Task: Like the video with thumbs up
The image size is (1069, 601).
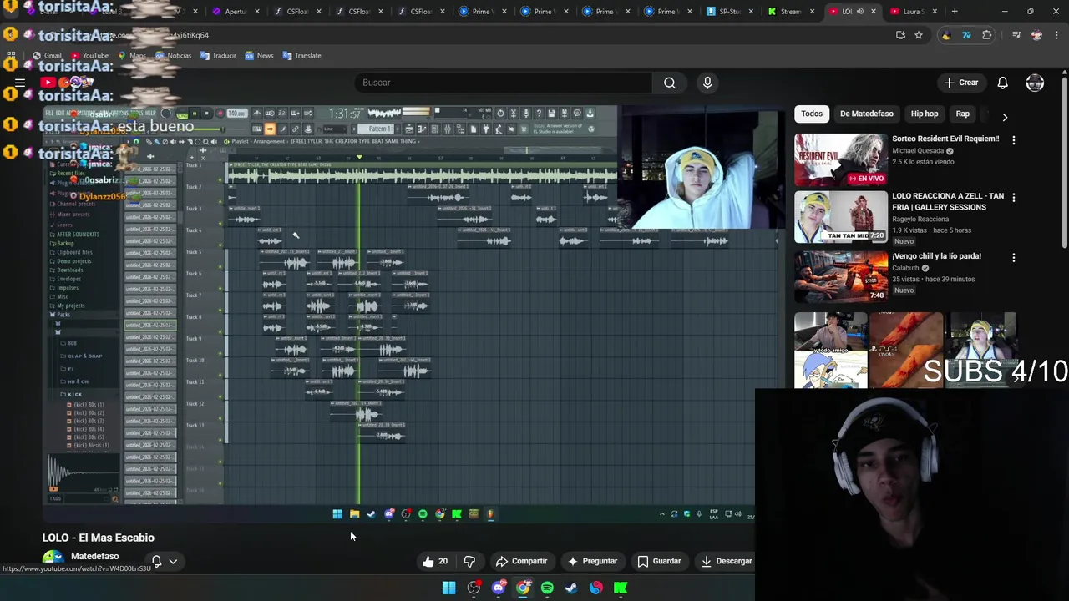Action: (x=435, y=561)
